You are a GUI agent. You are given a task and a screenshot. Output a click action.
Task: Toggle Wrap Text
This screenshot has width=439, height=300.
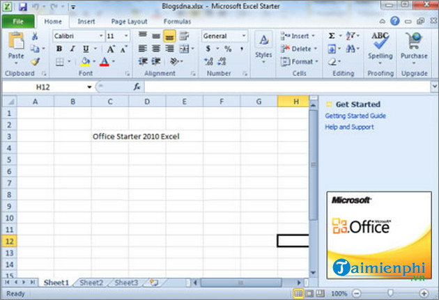pyautogui.click(x=184, y=35)
